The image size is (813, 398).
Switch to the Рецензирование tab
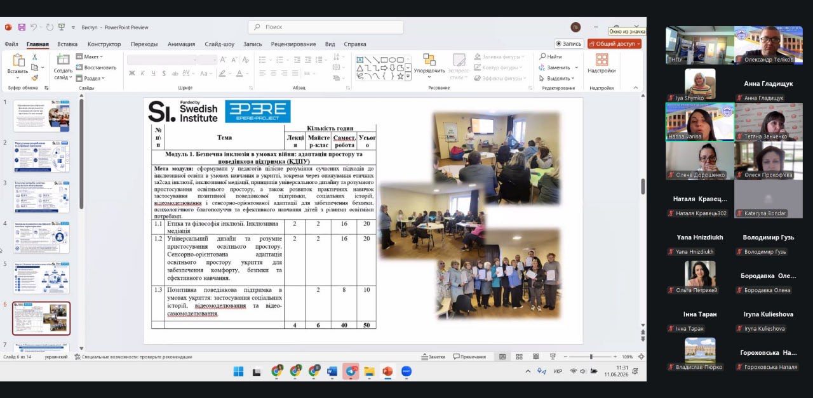[293, 44]
